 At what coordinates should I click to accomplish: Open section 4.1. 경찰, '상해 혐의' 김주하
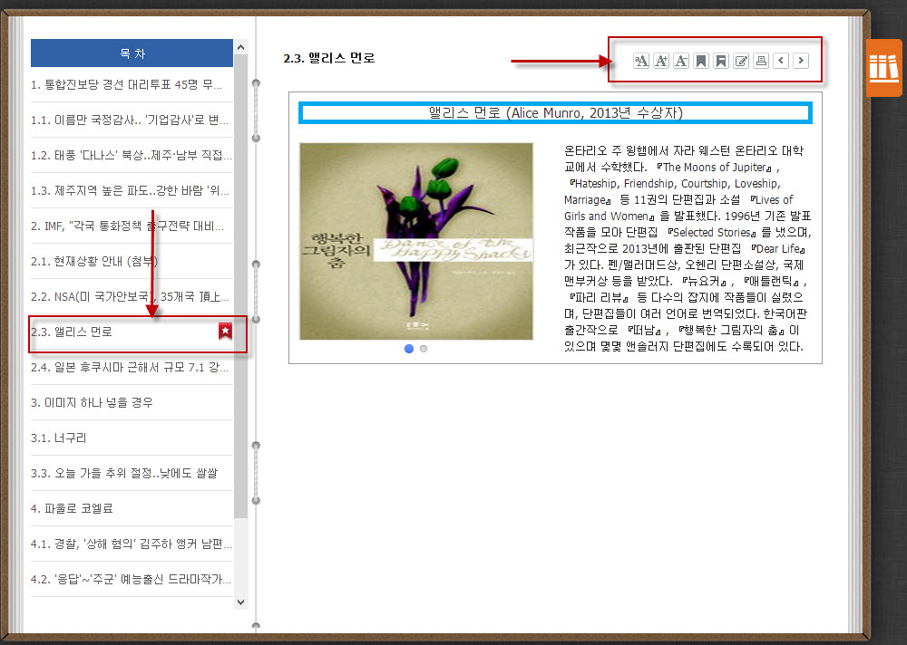coord(132,544)
